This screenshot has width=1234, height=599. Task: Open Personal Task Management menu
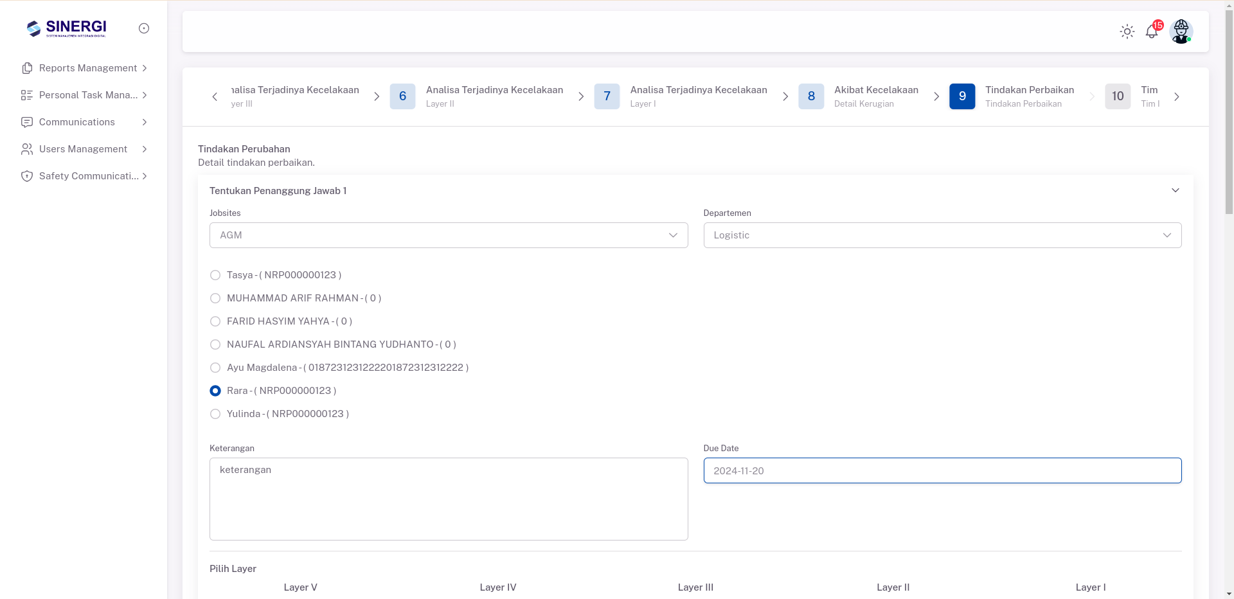84,95
